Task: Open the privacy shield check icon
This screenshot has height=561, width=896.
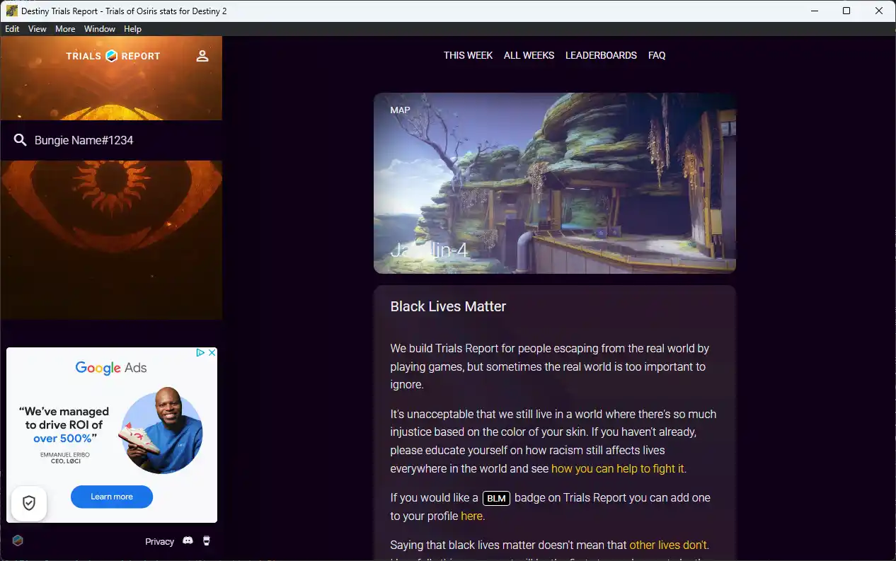Action: [29, 504]
